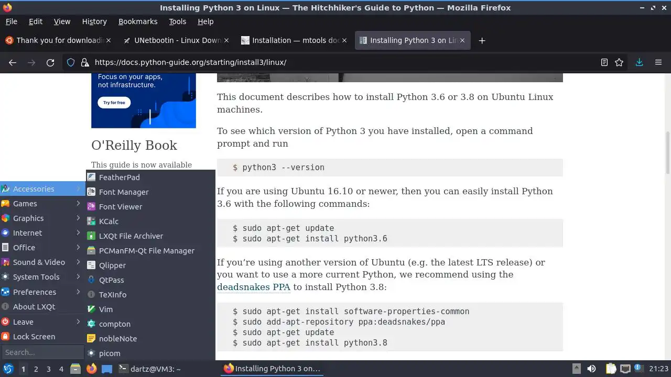This screenshot has height=377, width=671.
Task: Switch to the UNetbootin tab
Action: click(177, 40)
